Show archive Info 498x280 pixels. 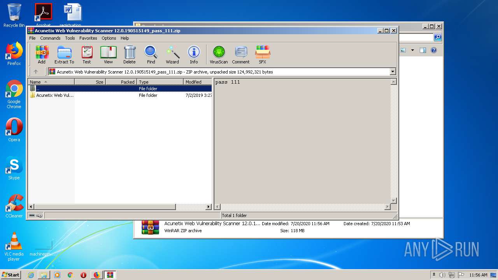194,54
